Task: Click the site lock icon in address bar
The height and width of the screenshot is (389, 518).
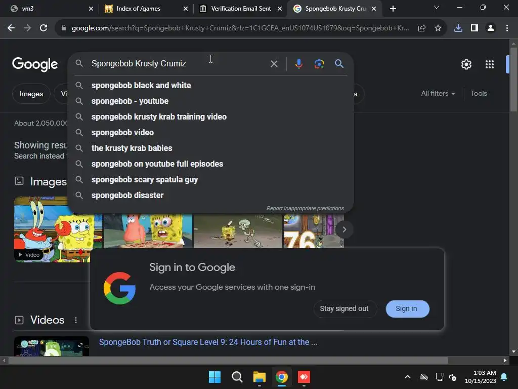Action: [64, 28]
